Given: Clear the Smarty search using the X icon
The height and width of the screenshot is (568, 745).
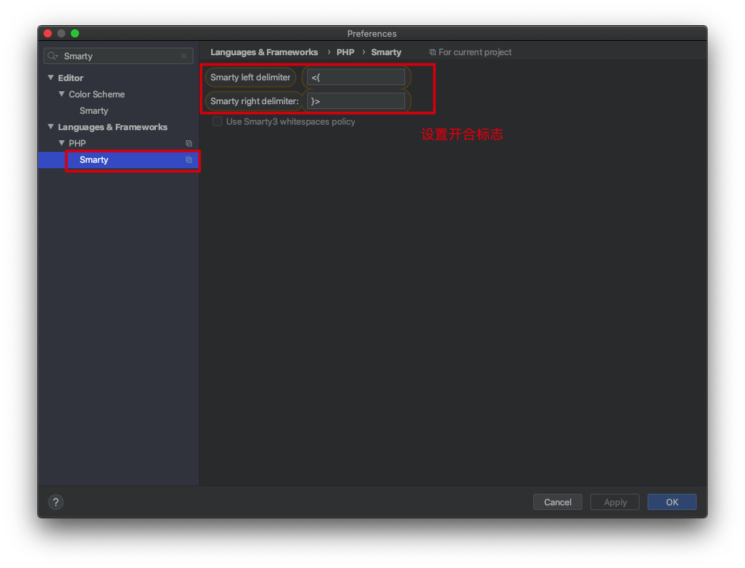Looking at the screenshot, I should click(x=182, y=56).
